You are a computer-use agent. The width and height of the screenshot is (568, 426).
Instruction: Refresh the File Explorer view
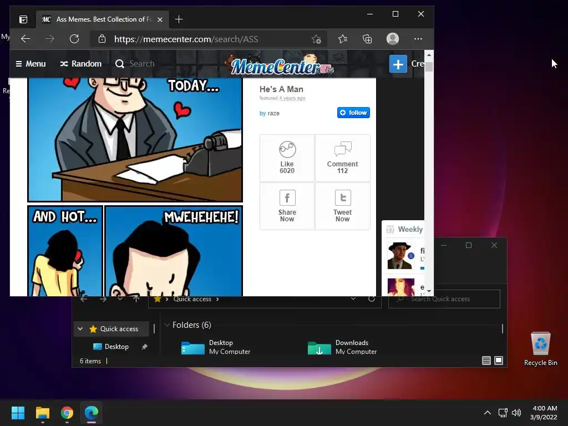[x=372, y=299]
